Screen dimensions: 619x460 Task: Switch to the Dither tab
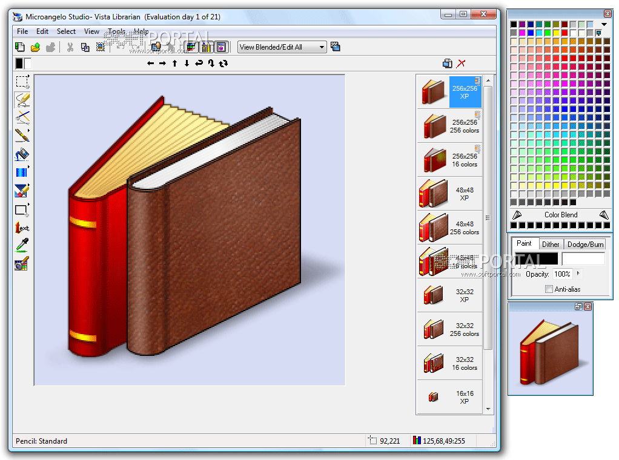coord(551,244)
